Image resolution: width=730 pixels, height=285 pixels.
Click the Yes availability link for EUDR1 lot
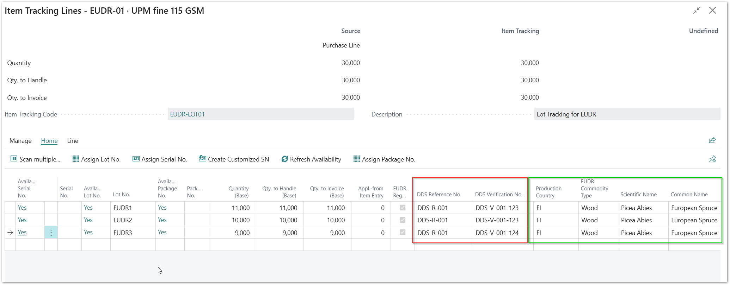pyautogui.click(x=88, y=208)
